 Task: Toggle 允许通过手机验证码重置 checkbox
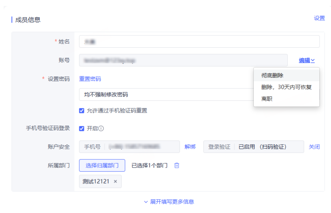click(82, 111)
